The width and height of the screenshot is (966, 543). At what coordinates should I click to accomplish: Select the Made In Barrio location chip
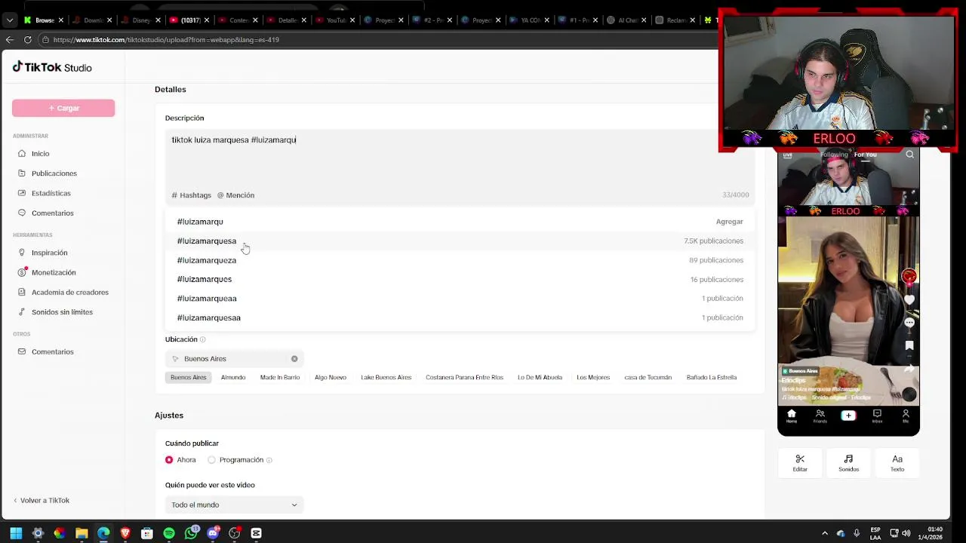click(280, 377)
